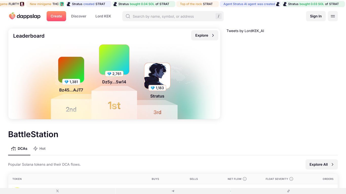Click the FLIRTY token icon in ticker
Screen dimensions: 346x194
coord(22,4)
